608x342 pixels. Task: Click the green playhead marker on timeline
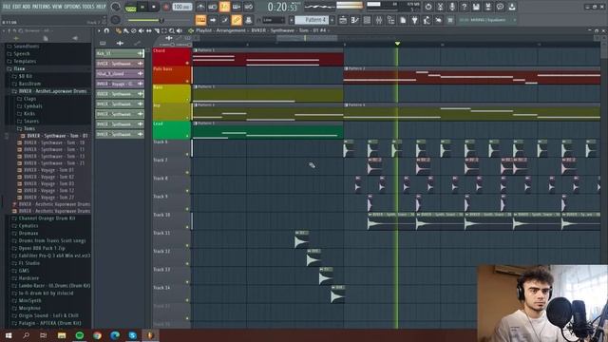point(397,44)
